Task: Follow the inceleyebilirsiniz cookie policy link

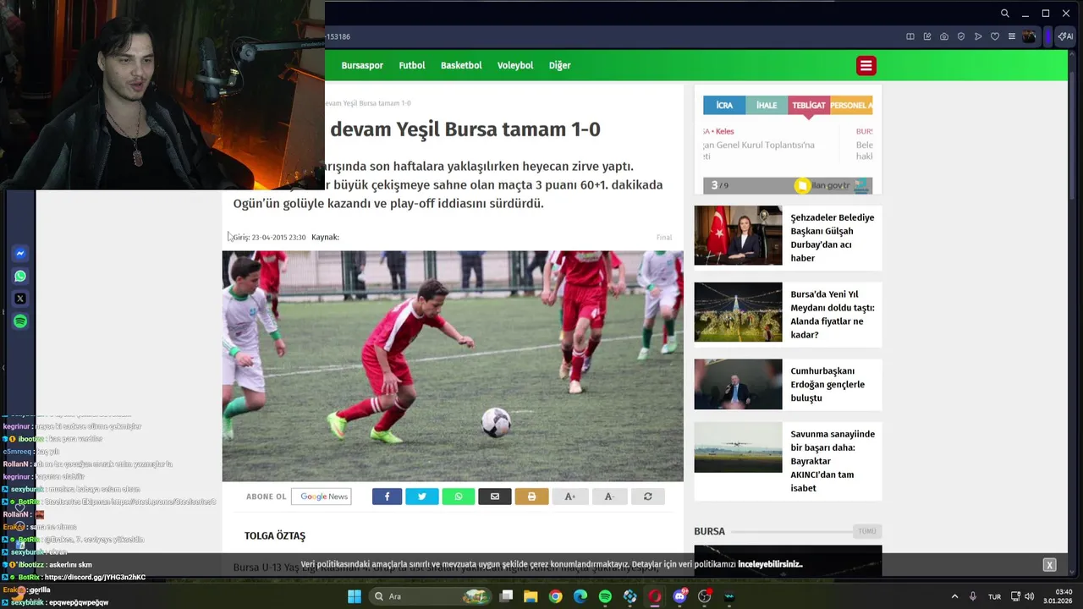Action: coord(770,564)
